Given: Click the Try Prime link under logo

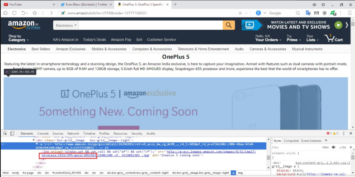Looking at the screenshot, I should click(33, 28).
